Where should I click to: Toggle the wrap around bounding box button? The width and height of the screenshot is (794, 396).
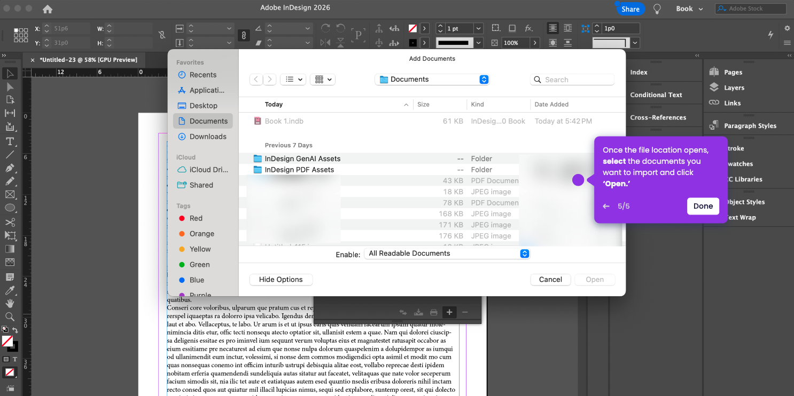(567, 28)
